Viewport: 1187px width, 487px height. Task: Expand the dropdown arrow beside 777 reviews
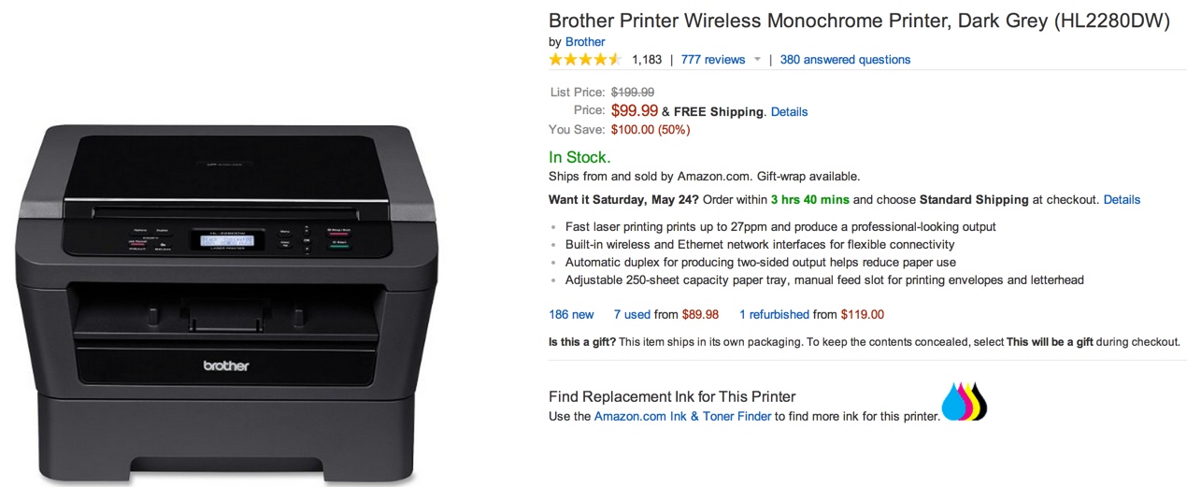point(757,60)
